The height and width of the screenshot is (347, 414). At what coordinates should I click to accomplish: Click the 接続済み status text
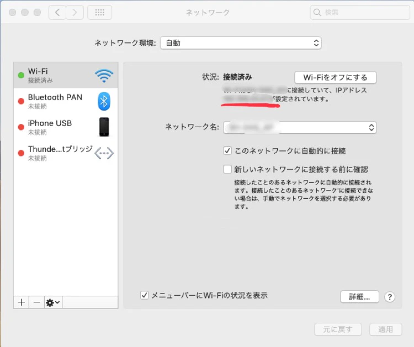pyautogui.click(x=237, y=77)
